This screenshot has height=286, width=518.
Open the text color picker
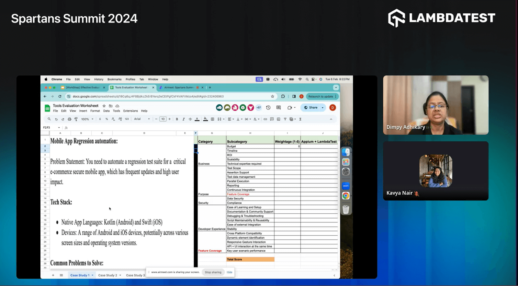(x=197, y=119)
